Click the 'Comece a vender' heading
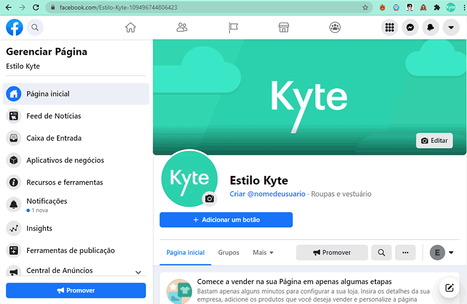 [x=294, y=281]
